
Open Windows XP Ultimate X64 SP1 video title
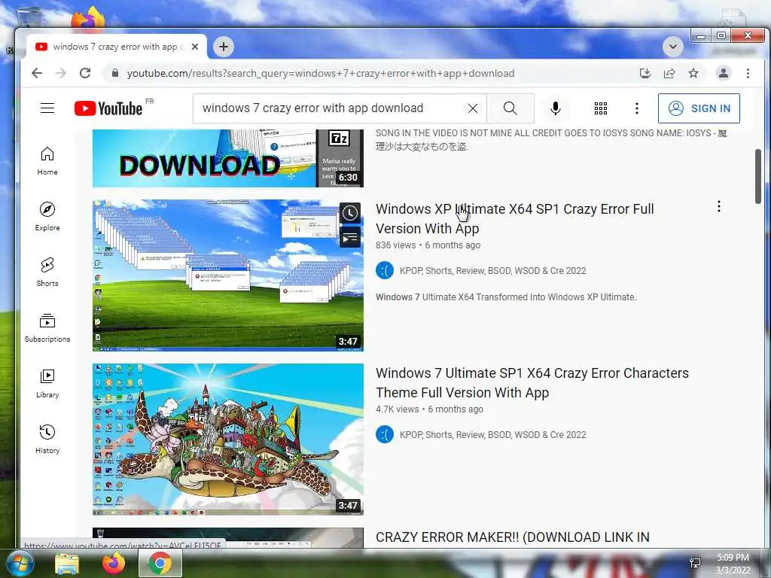coord(515,219)
